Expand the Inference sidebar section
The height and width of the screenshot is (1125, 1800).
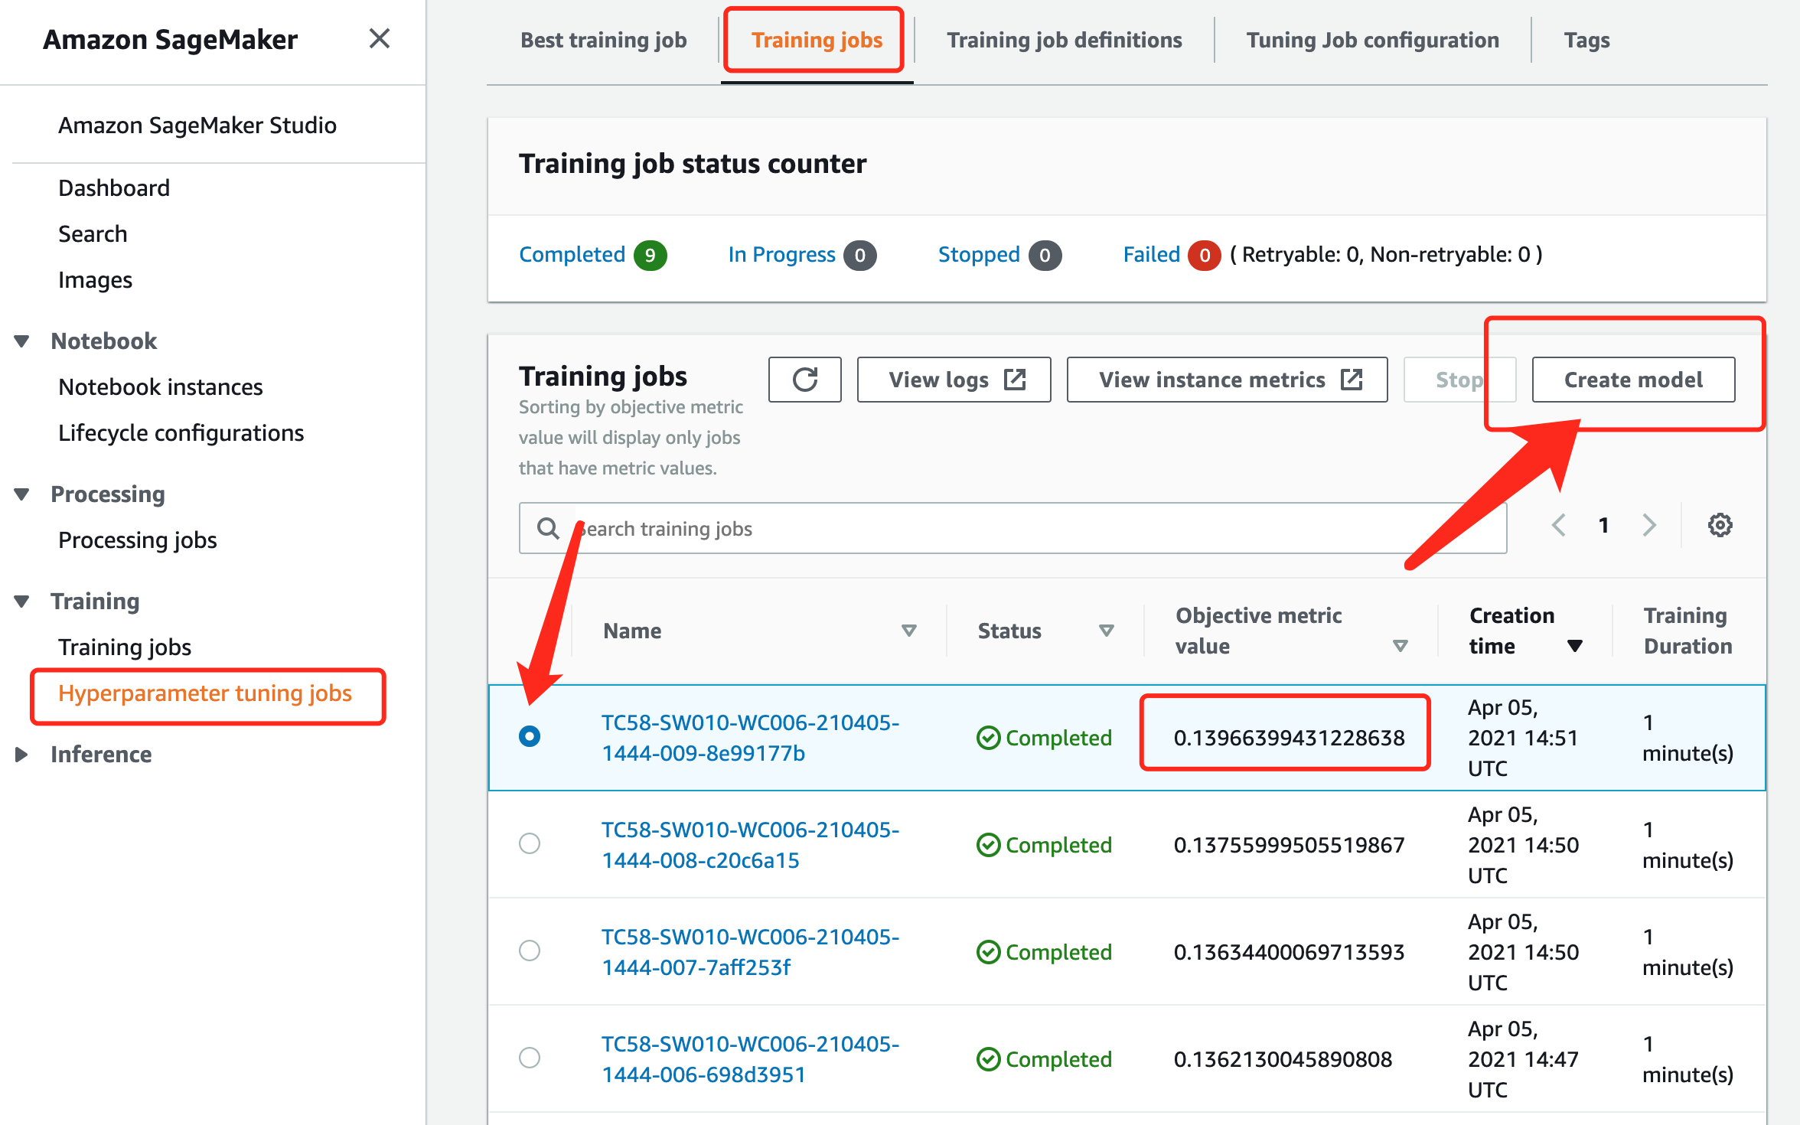(x=22, y=755)
